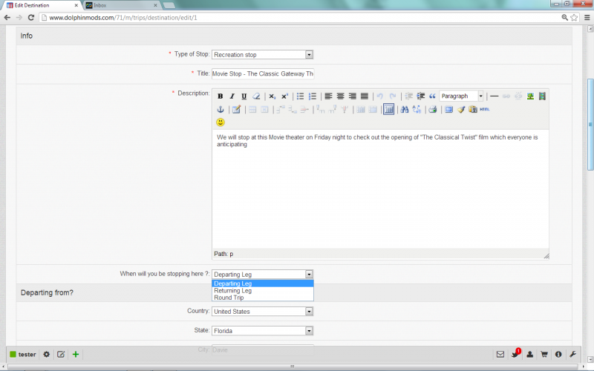Open the Paragraph format dropdown
This screenshot has width=594, height=371.
pyautogui.click(x=461, y=96)
